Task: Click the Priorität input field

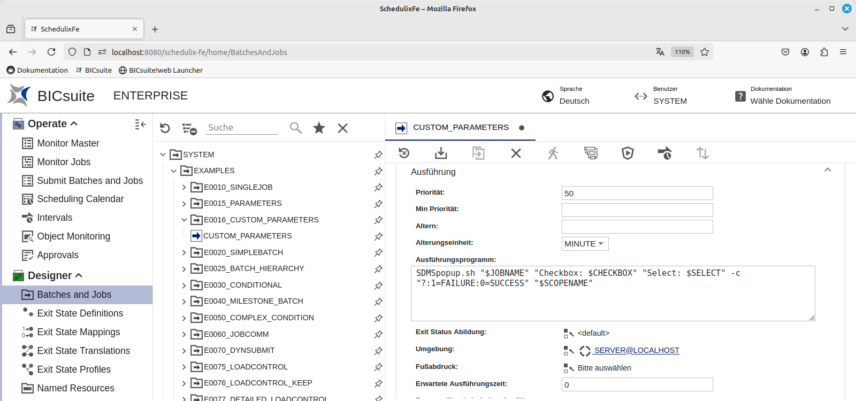Action: [x=637, y=193]
